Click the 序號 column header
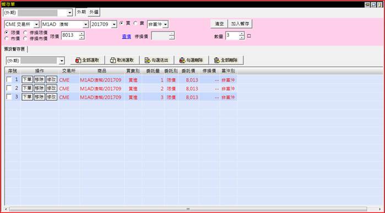This screenshot has width=385, height=213. (13, 71)
